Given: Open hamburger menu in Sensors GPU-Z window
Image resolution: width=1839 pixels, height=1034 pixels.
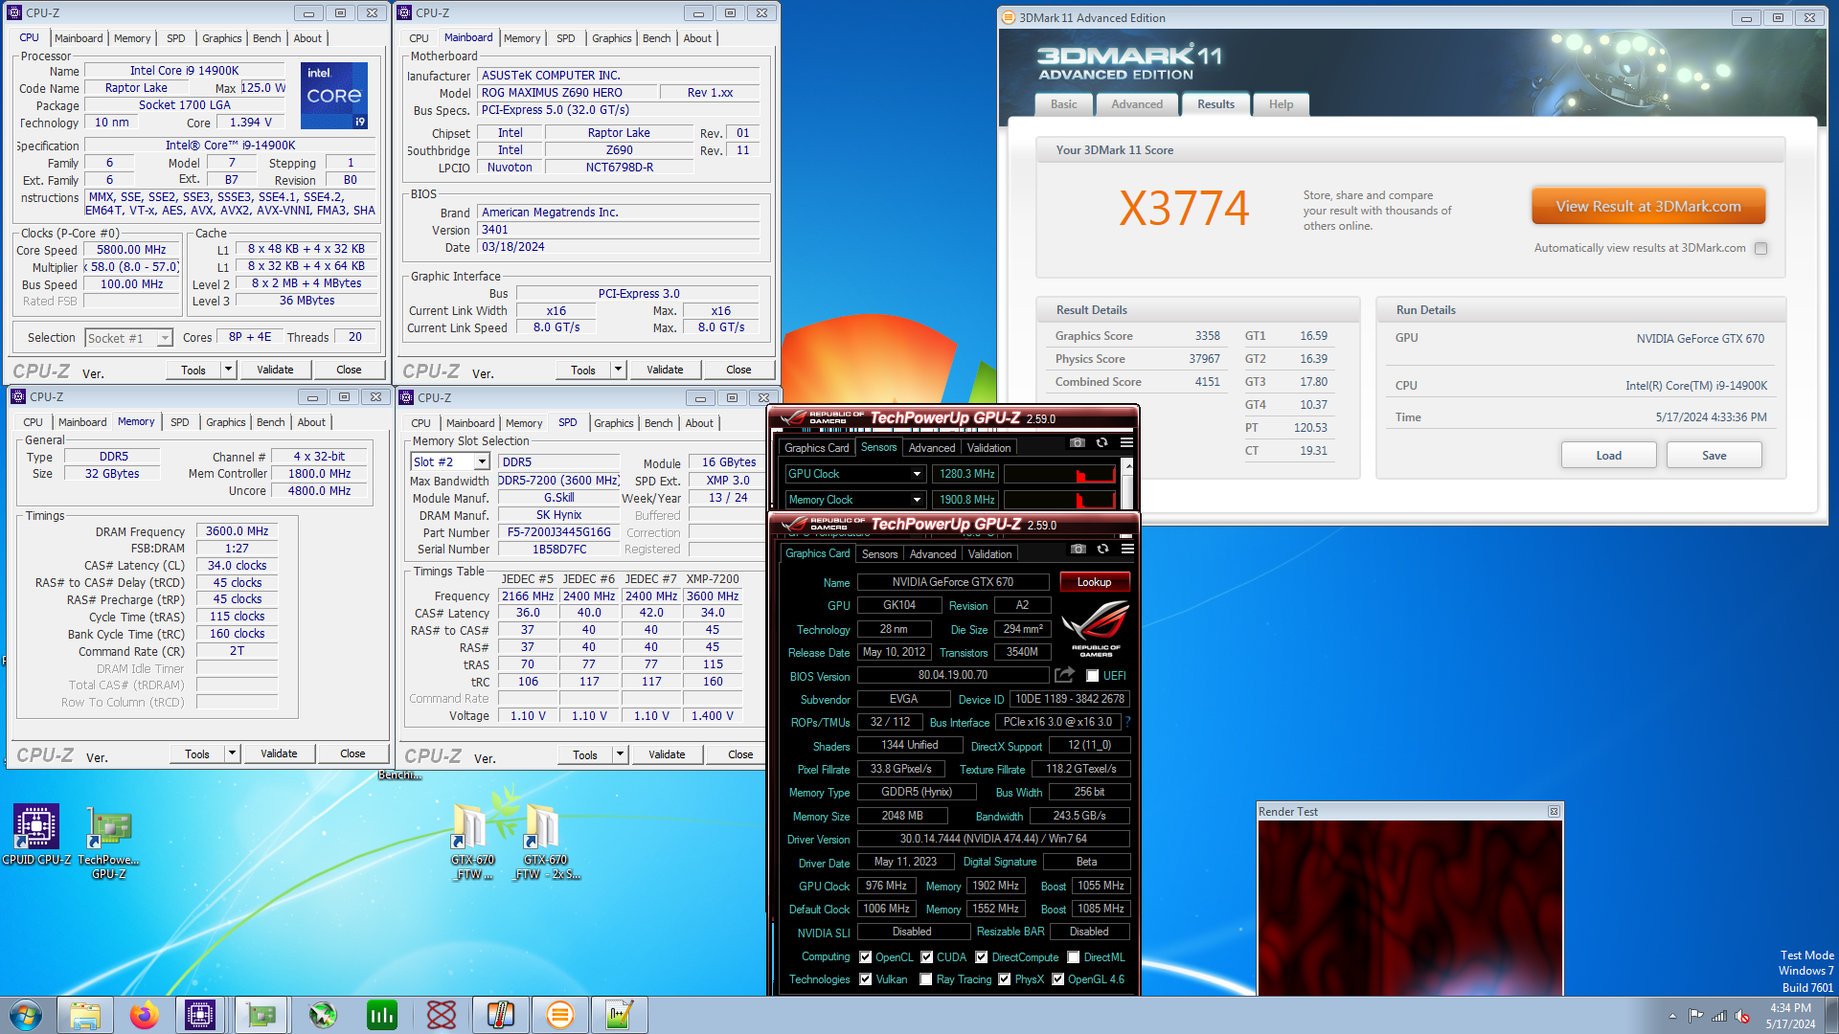Looking at the screenshot, I should click(1126, 443).
